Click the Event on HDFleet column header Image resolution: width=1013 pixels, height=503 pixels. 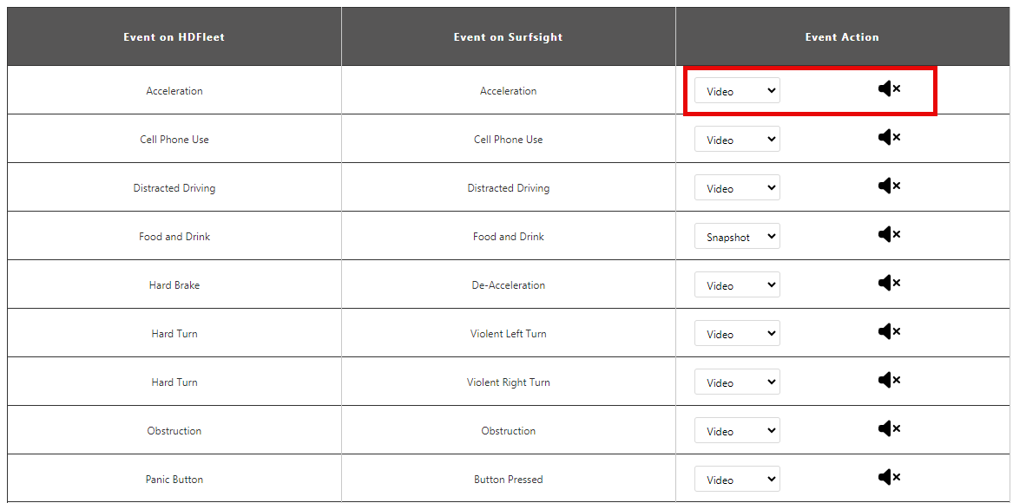[174, 36]
